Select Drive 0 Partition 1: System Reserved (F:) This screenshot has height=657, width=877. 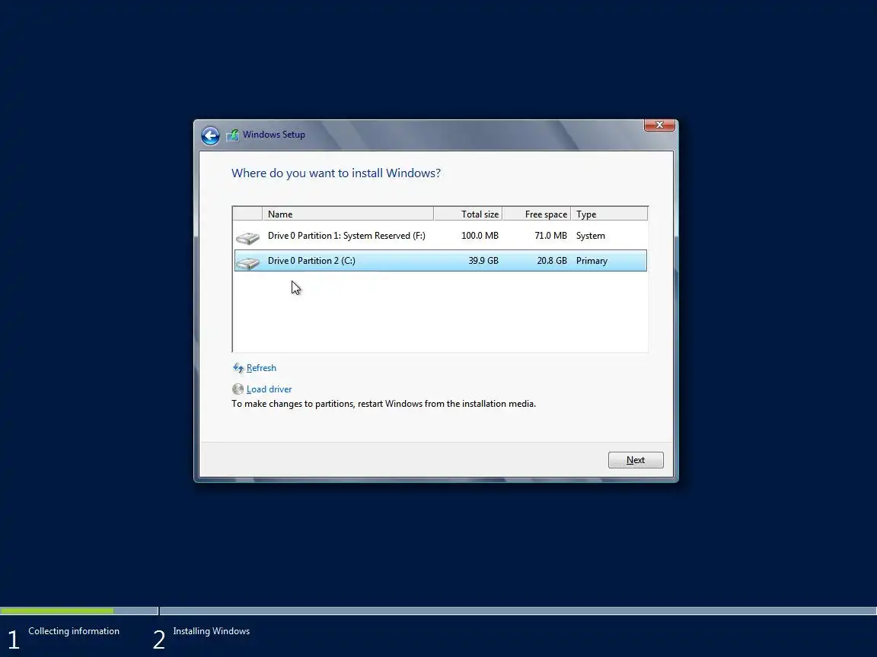pos(440,236)
